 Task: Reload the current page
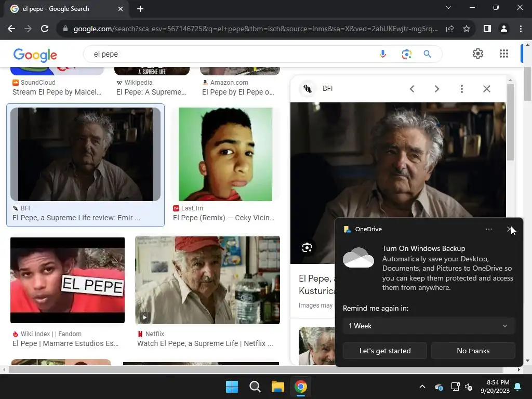(45, 29)
